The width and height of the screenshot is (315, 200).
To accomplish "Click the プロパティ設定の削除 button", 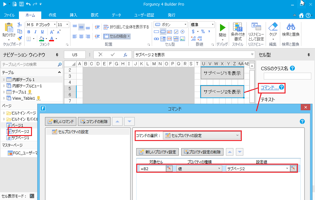I will click(x=202, y=152).
